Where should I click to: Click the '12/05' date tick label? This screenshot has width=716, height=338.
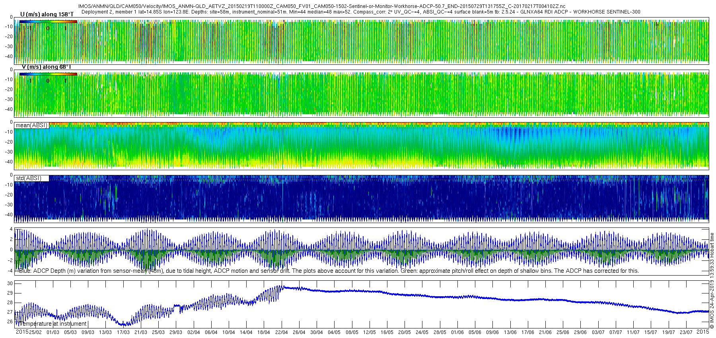[x=370, y=332]
